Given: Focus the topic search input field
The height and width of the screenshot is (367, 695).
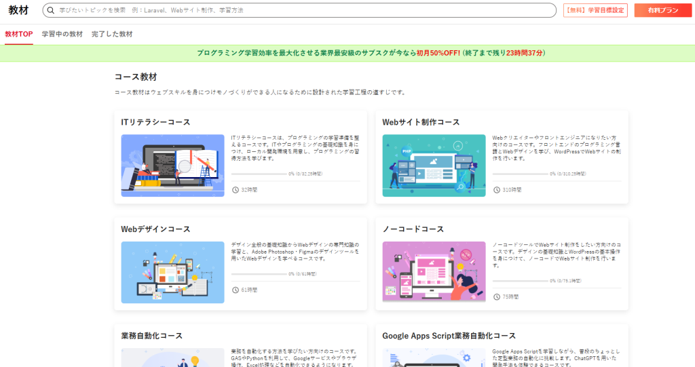Looking at the screenshot, I should click(x=299, y=10).
